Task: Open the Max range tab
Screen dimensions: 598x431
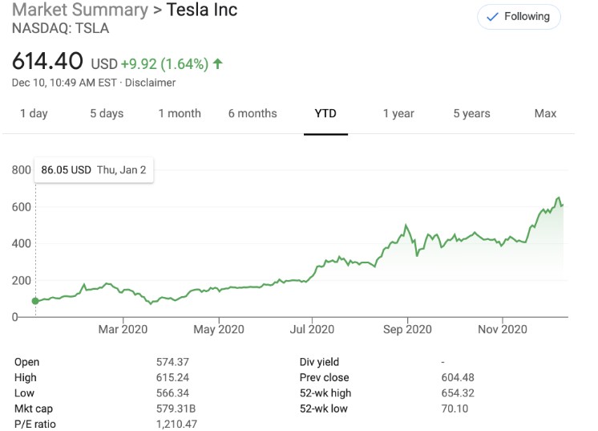Action: pos(545,113)
